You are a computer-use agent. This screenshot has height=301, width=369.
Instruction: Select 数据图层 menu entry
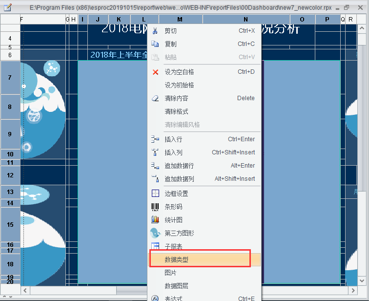(x=204, y=286)
